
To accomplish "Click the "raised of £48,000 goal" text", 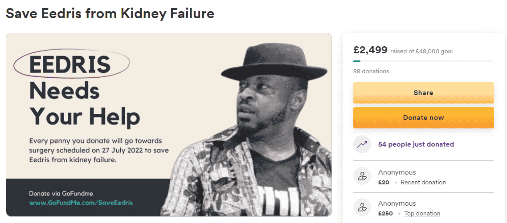I will [x=421, y=51].
